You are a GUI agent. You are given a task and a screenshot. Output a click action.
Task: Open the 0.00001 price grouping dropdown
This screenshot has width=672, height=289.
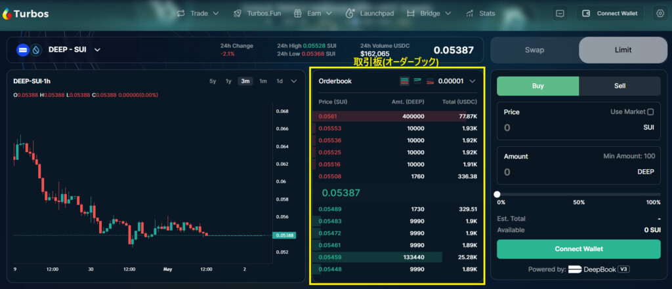click(x=457, y=81)
